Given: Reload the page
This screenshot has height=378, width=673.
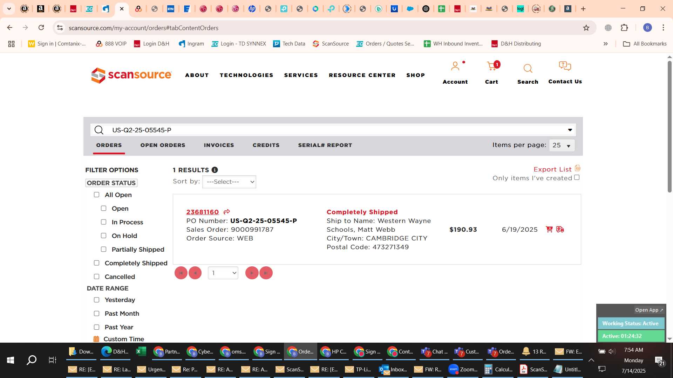Looking at the screenshot, I should pos(41,28).
